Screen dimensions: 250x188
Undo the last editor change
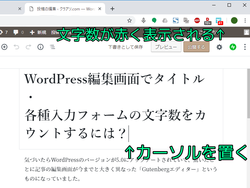pyautogui.click(x=16, y=47)
